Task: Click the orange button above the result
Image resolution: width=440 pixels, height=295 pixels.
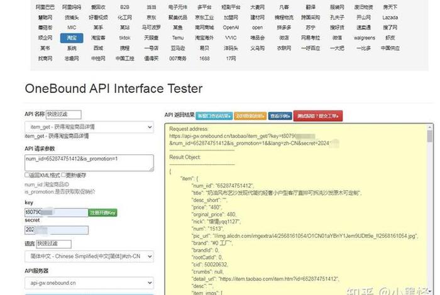Action: pyautogui.click(x=250, y=115)
